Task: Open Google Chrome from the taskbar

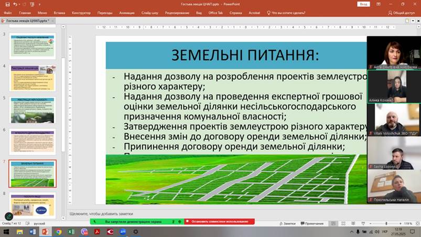Action: (x=59, y=231)
